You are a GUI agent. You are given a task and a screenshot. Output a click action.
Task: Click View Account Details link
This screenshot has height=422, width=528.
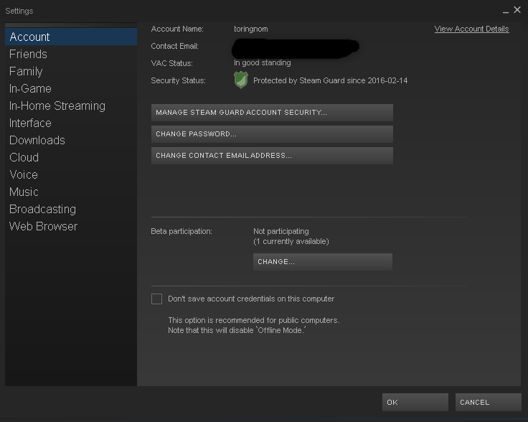pyautogui.click(x=471, y=29)
